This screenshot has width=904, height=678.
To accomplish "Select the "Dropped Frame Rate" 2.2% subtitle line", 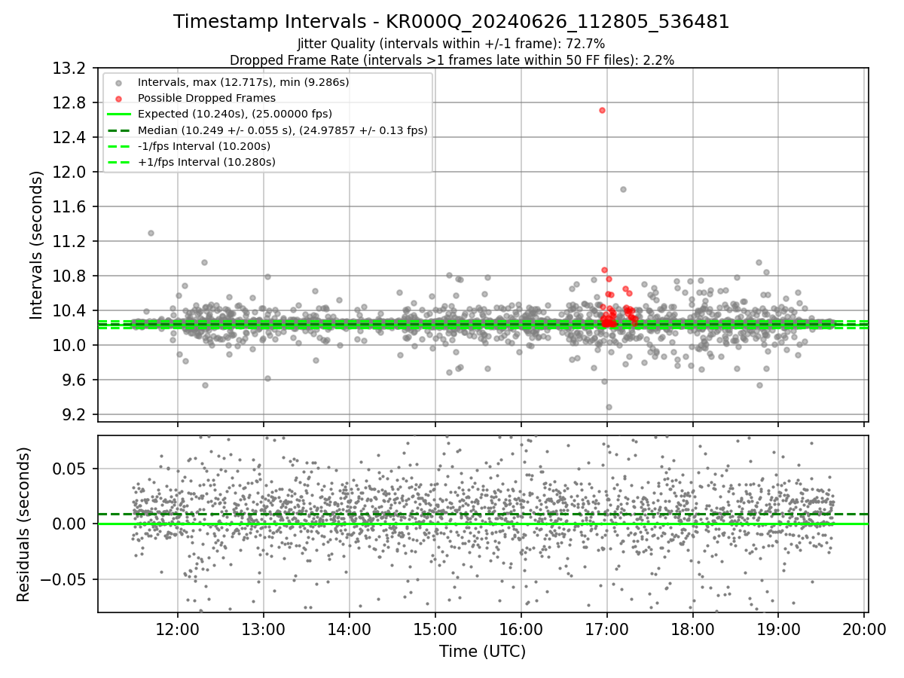I will pos(451,60).
